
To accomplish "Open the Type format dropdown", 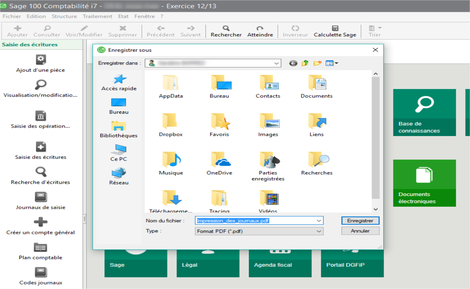I will tap(318, 231).
